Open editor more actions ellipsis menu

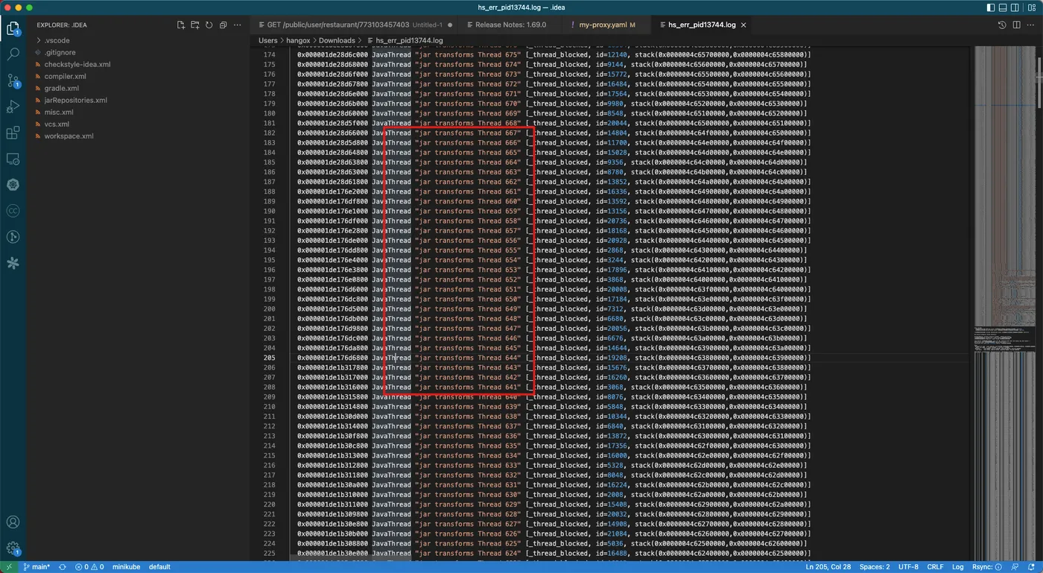pyautogui.click(x=1032, y=25)
